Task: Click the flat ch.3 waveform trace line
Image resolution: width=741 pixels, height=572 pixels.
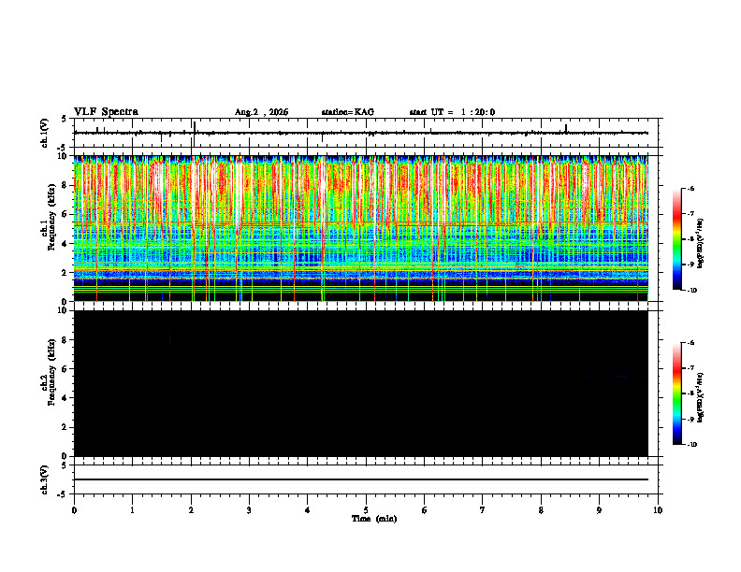Action: coord(361,479)
